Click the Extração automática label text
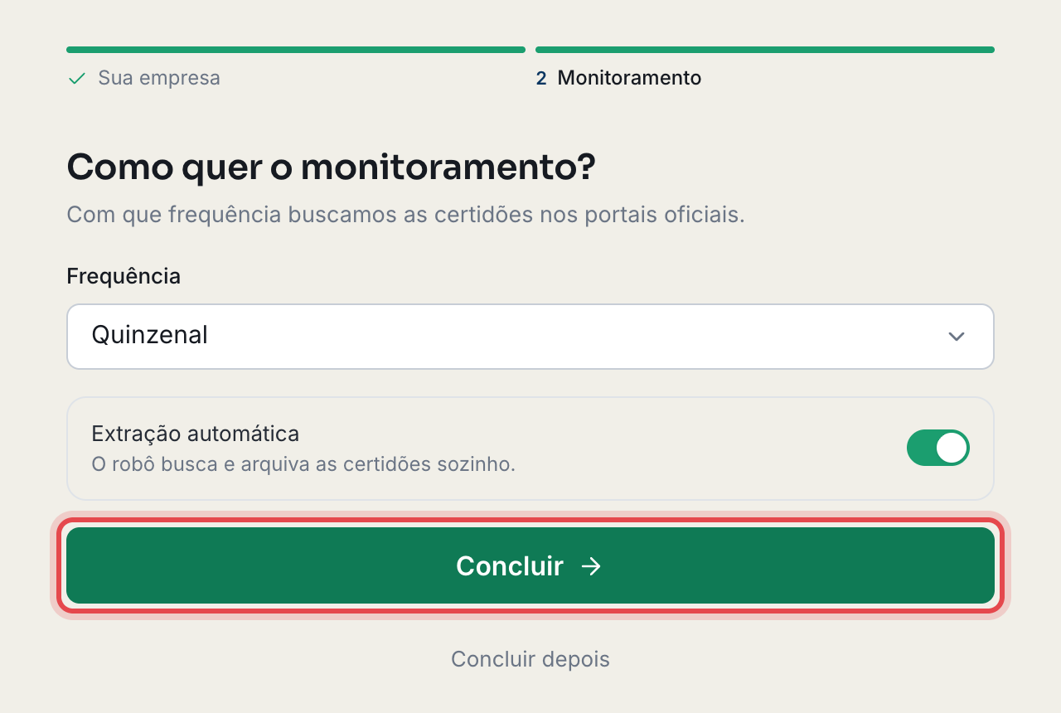This screenshot has width=1061, height=713. click(x=196, y=434)
